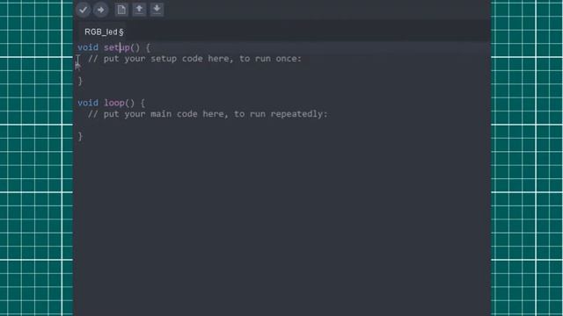Click the closing brace after setup
563x316 pixels.
coord(80,82)
